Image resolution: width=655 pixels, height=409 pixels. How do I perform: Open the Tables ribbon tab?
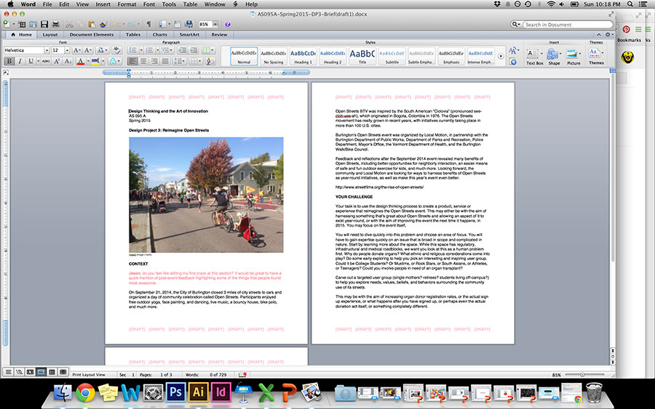(133, 35)
